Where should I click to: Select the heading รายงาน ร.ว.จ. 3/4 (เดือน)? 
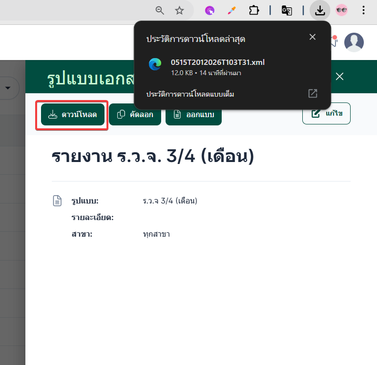point(153,156)
